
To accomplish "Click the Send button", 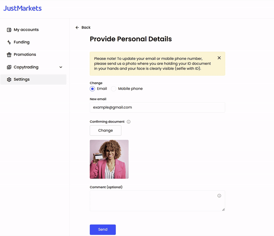I will (x=103, y=229).
